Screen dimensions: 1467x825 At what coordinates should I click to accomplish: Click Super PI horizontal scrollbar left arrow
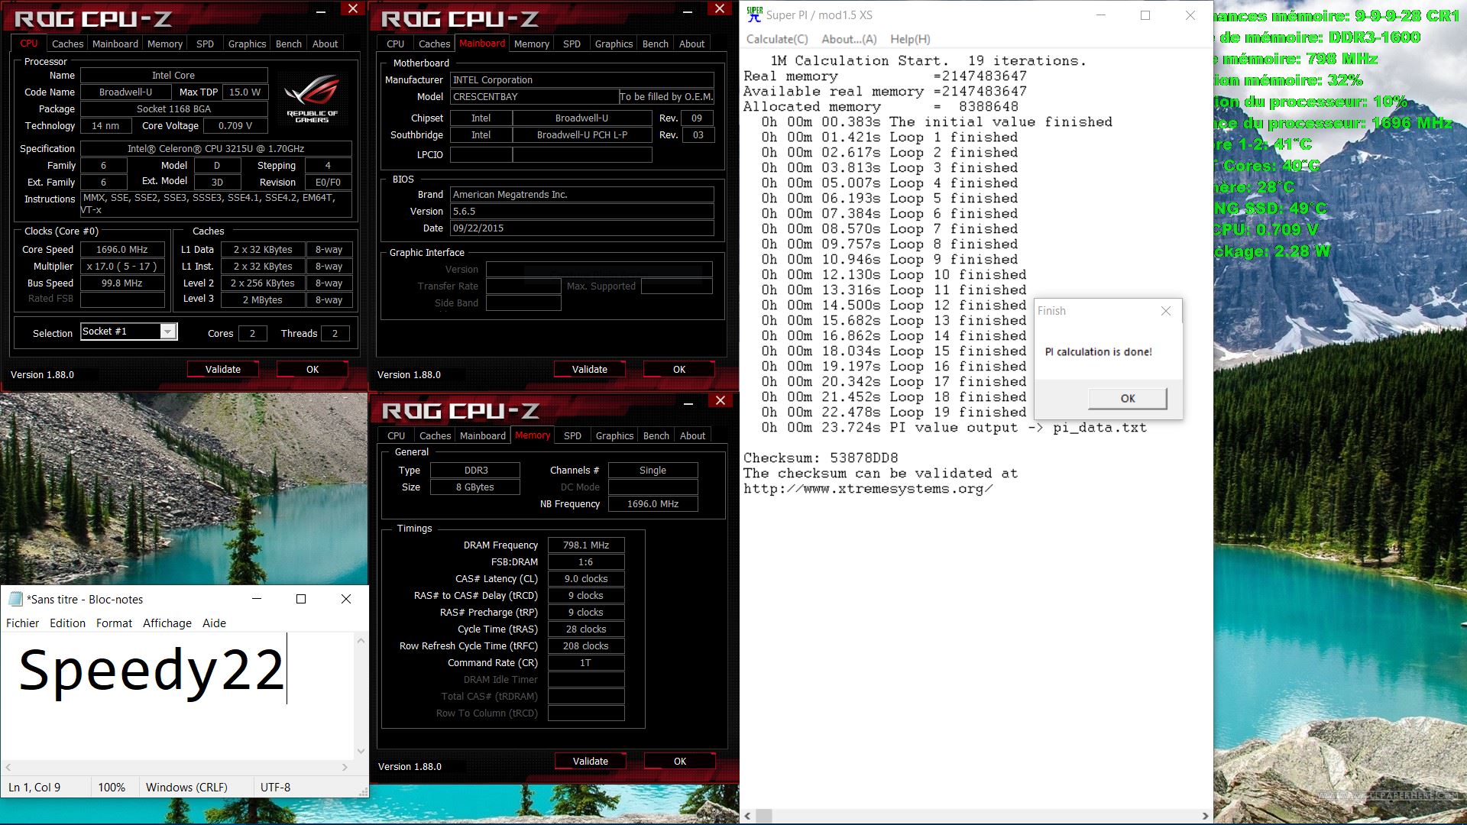coord(747,816)
